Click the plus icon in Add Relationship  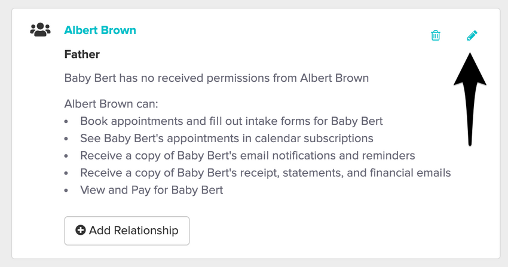[x=81, y=230]
